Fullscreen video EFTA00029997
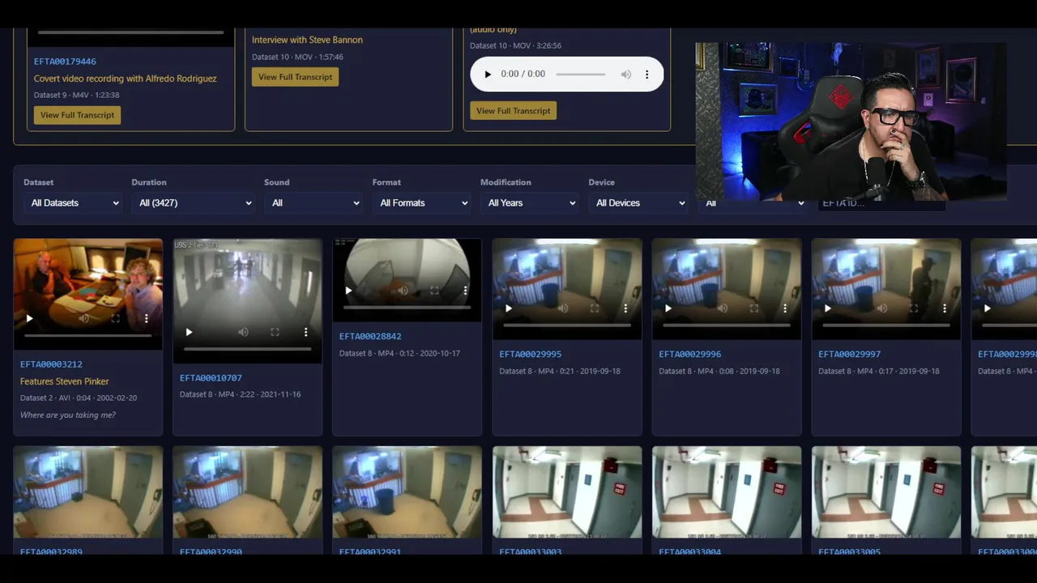Image resolution: width=1037 pixels, height=583 pixels. point(914,309)
